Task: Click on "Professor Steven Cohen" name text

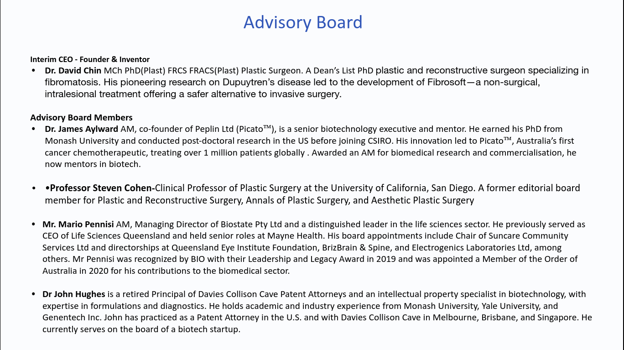Action: coord(102,188)
